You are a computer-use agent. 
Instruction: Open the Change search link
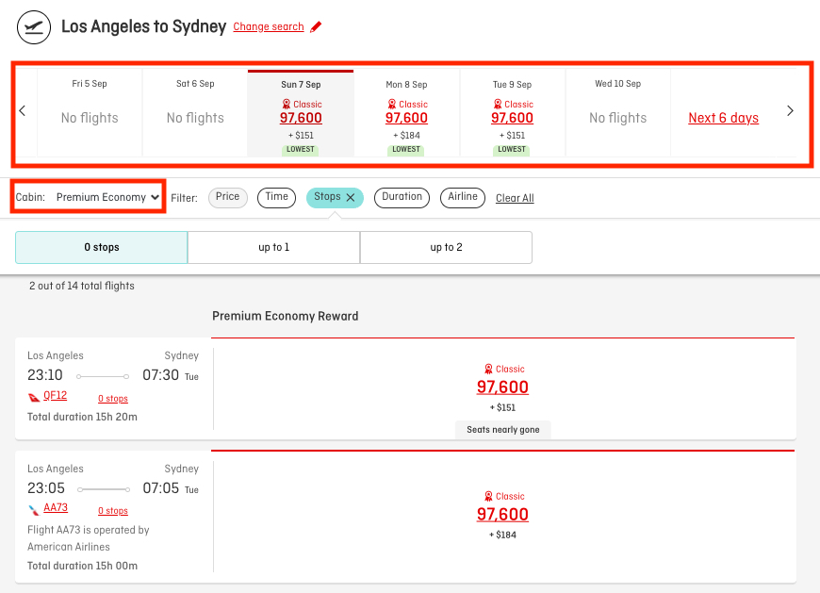point(269,26)
